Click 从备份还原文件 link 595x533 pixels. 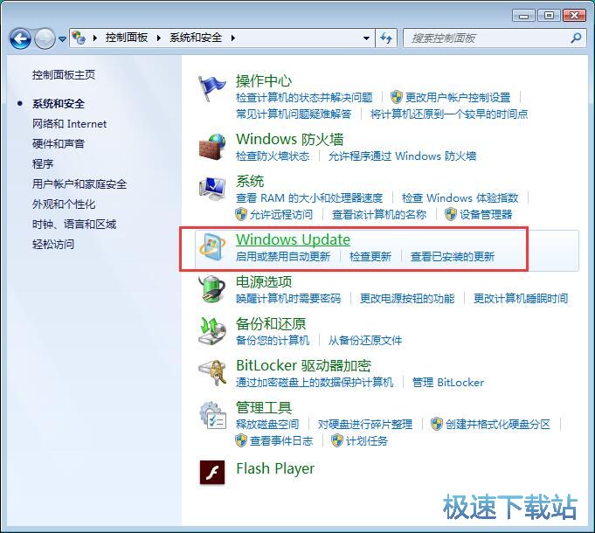365,340
